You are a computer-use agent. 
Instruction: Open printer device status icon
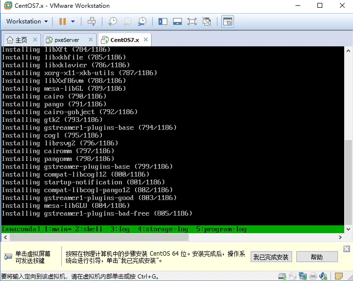313,276
